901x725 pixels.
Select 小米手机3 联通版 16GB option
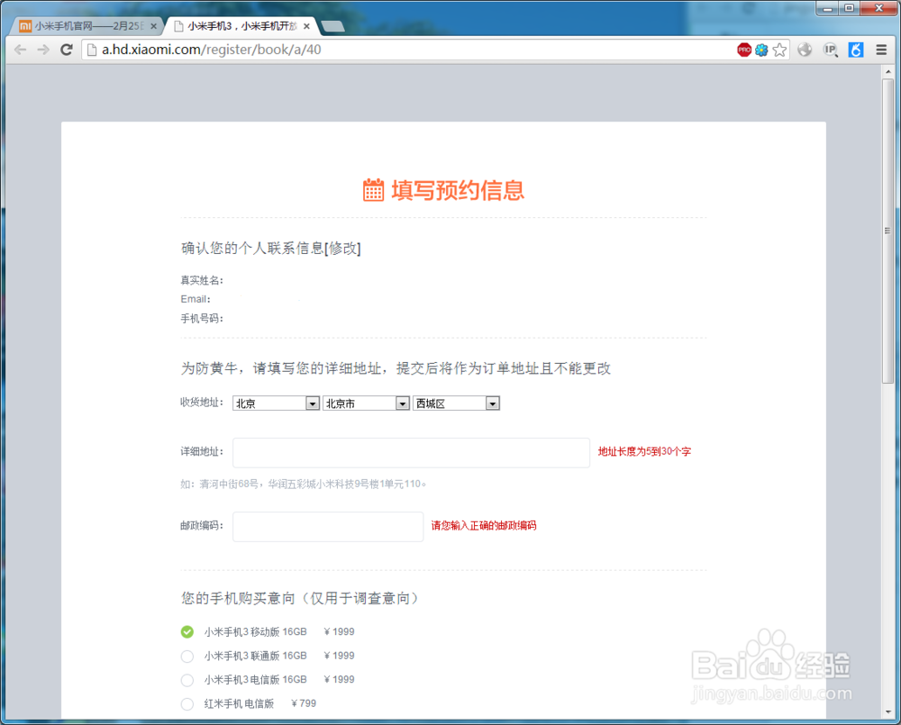[187, 656]
